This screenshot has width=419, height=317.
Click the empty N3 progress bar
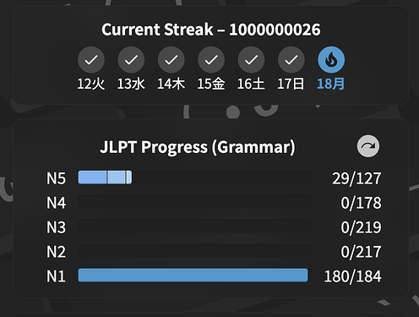click(x=195, y=227)
